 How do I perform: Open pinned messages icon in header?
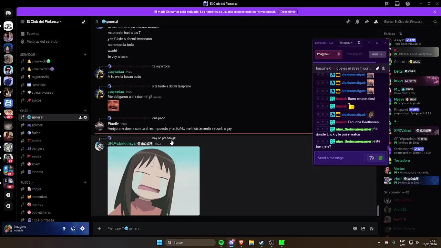pyautogui.click(x=367, y=21)
